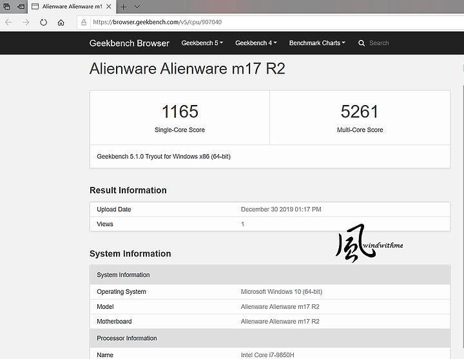Select the Alienware Alienware m1 tab
The height and width of the screenshot is (359, 464).
tap(72, 6)
